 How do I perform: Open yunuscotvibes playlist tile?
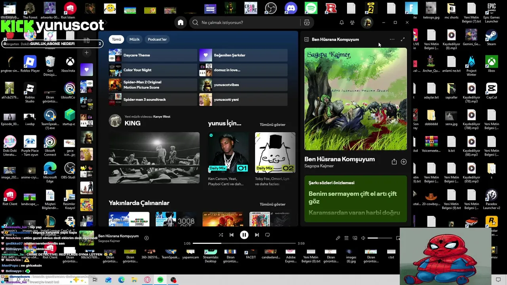click(x=243, y=85)
